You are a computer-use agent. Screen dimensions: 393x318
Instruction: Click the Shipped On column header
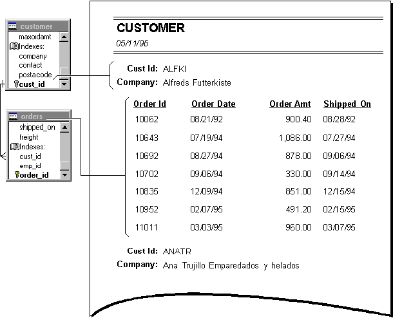pos(347,104)
